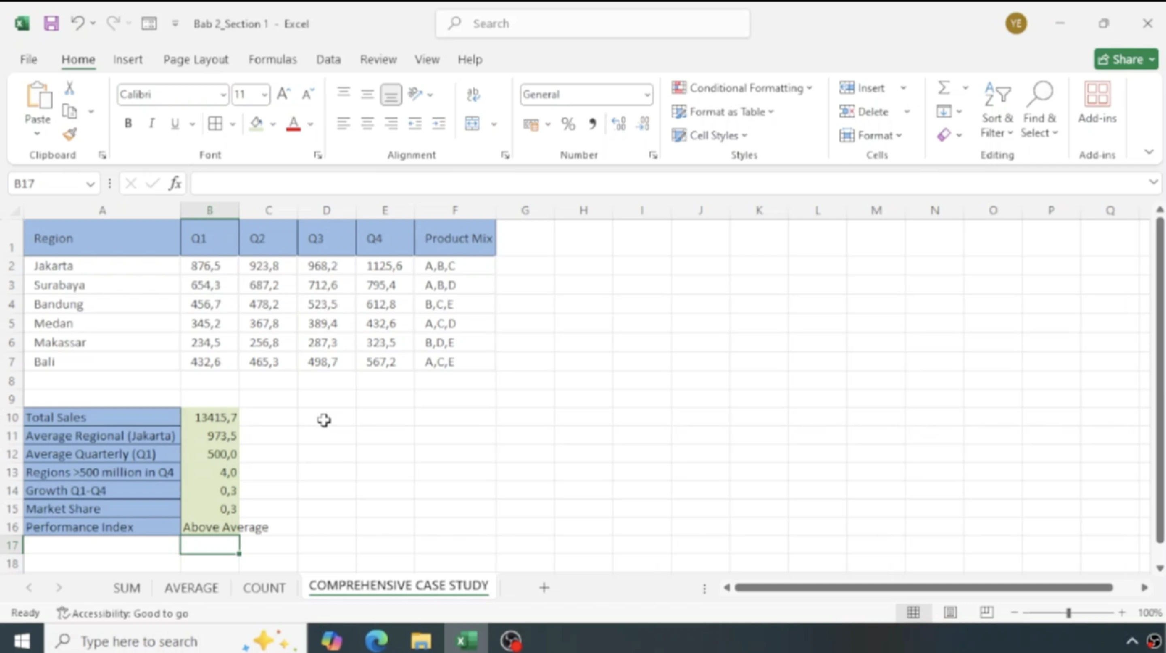Click the Increase Decimal icon
This screenshot has height=653, width=1166.
click(x=619, y=123)
